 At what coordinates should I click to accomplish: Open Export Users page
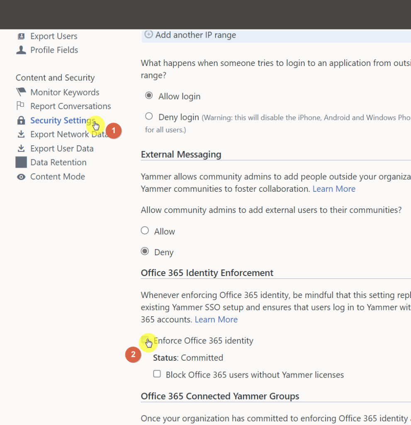(54, 37)
